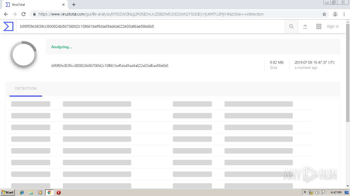Open the apps grid menu icon

[x=319, y=26]
